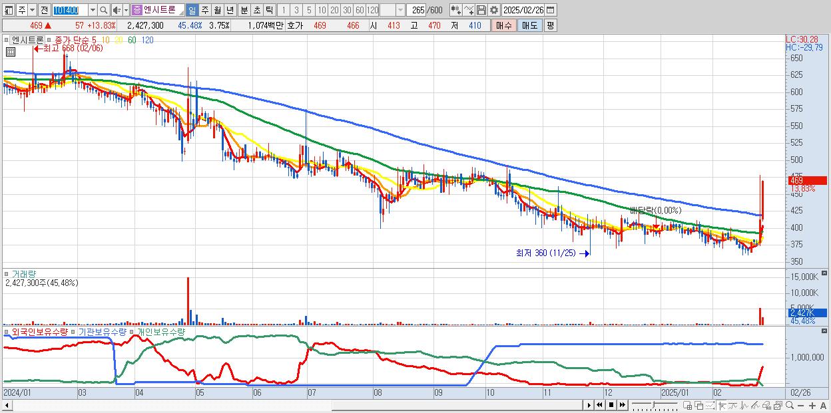Open the calendar date picker icon
The image size is (831, 413).
coord(550,10)
